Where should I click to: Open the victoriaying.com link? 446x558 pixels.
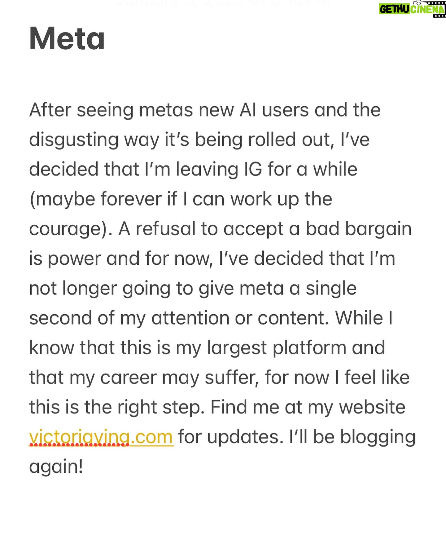click(x=101, y=437)
